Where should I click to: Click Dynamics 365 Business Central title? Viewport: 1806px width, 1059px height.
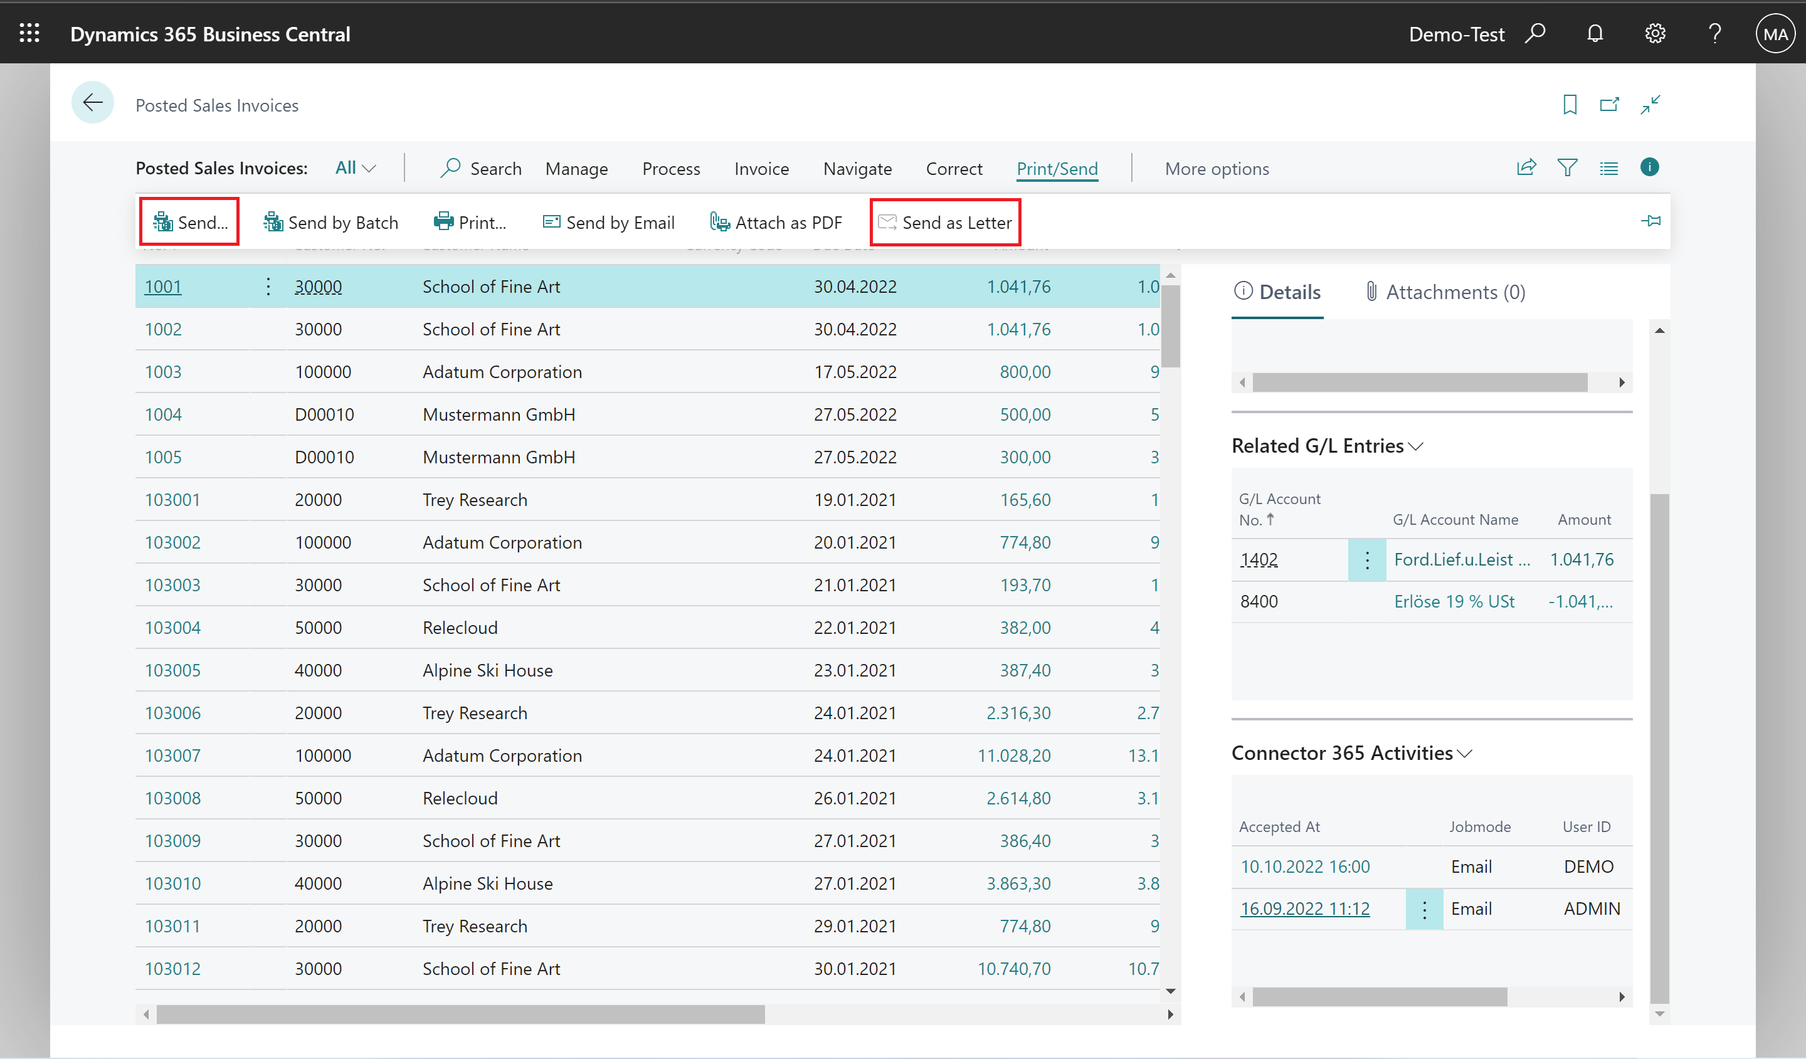(x=210, y=34)
